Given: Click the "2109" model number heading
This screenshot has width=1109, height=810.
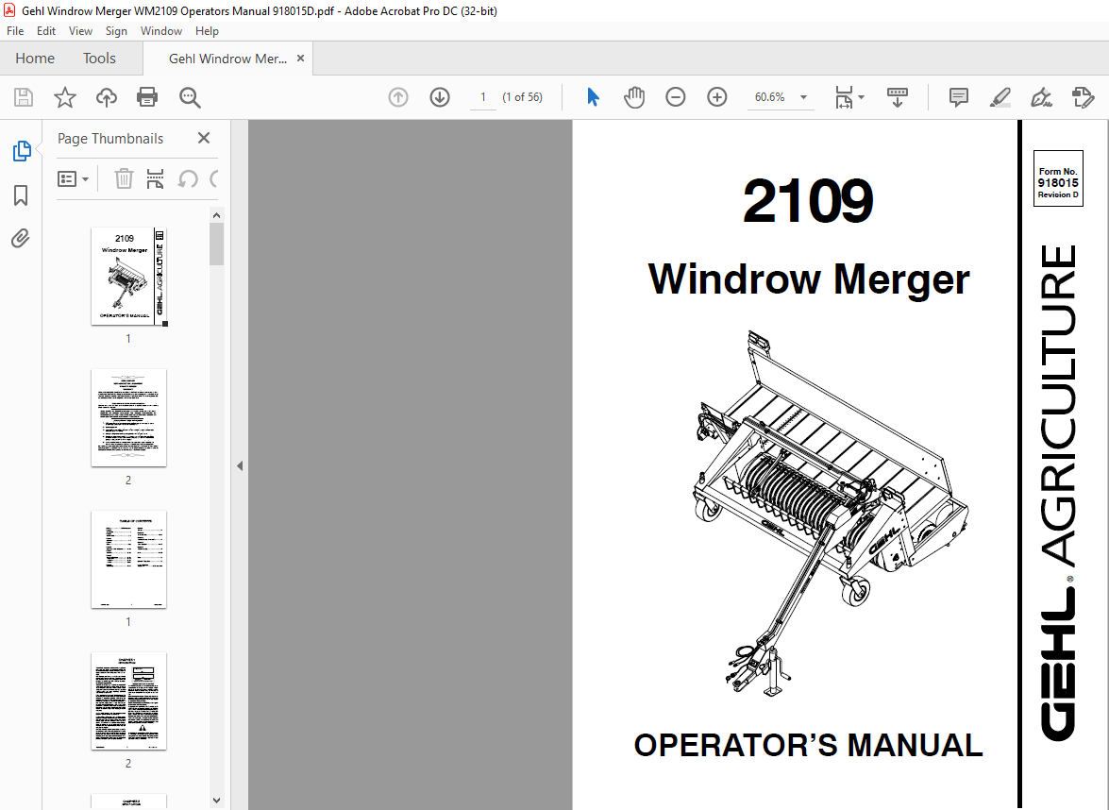Looking at the screenshot, I should (x=808, y=201).
